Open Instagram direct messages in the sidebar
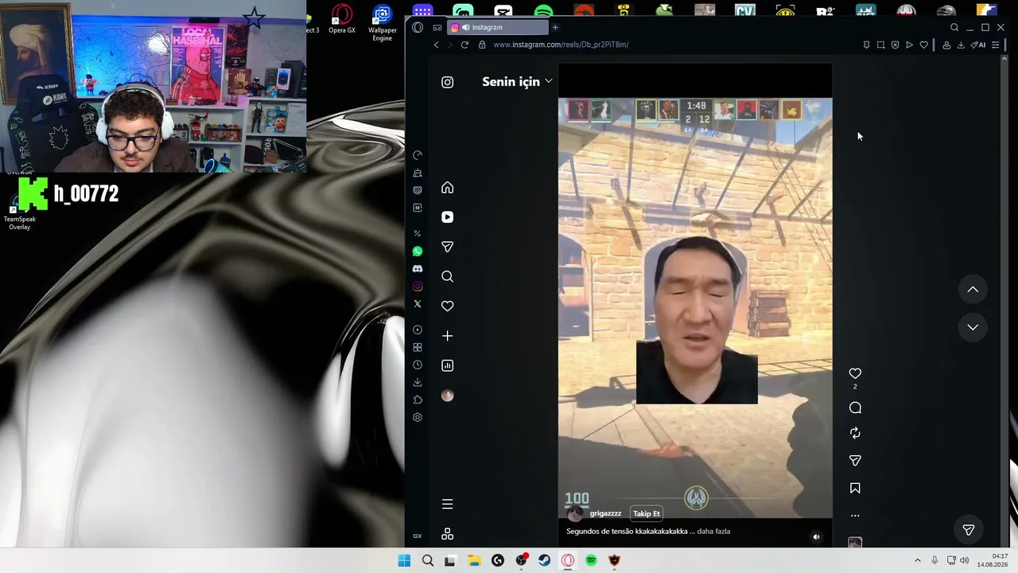 click(447, 248)
